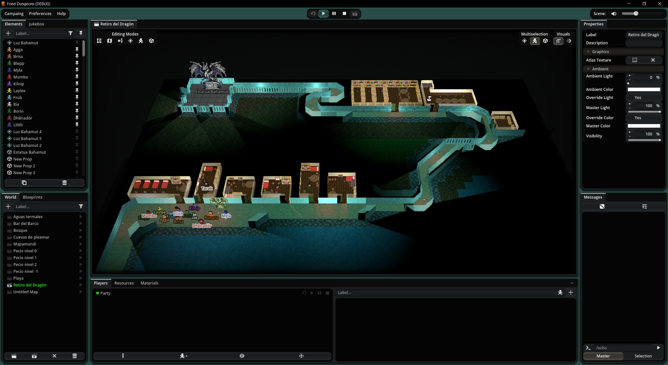The width and height of the screenshot is (668, 365).
Task: Select the 3D prop editing mode cube icon
Action: 151,41
